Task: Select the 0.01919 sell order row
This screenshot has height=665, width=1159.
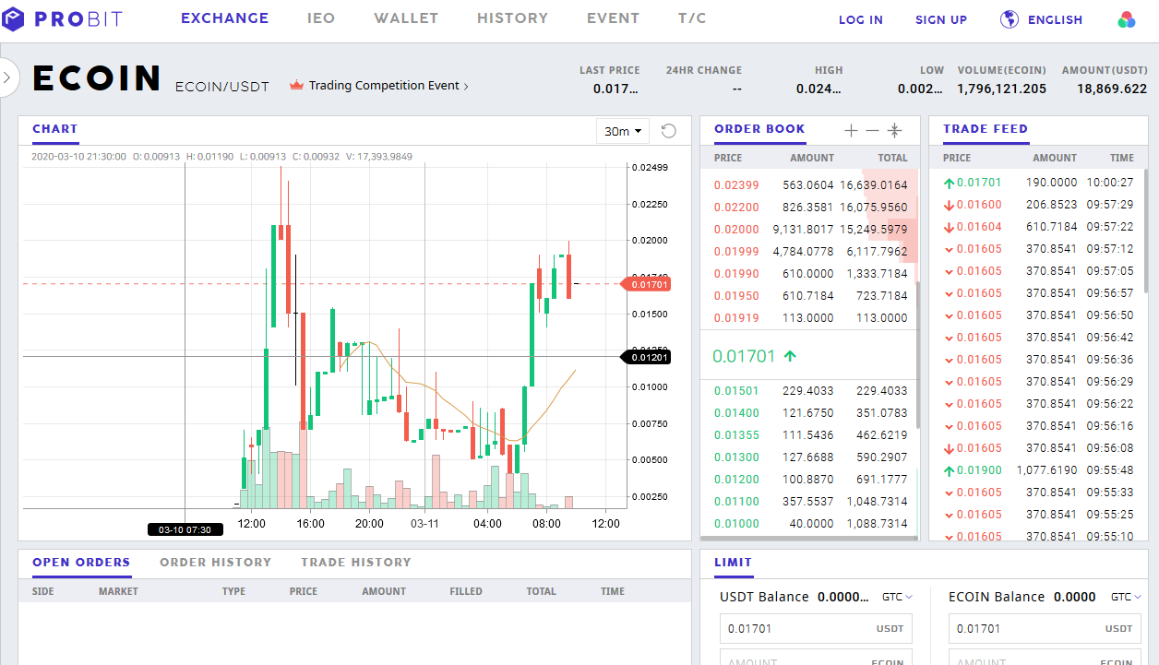Action: [x=810, y=317]
